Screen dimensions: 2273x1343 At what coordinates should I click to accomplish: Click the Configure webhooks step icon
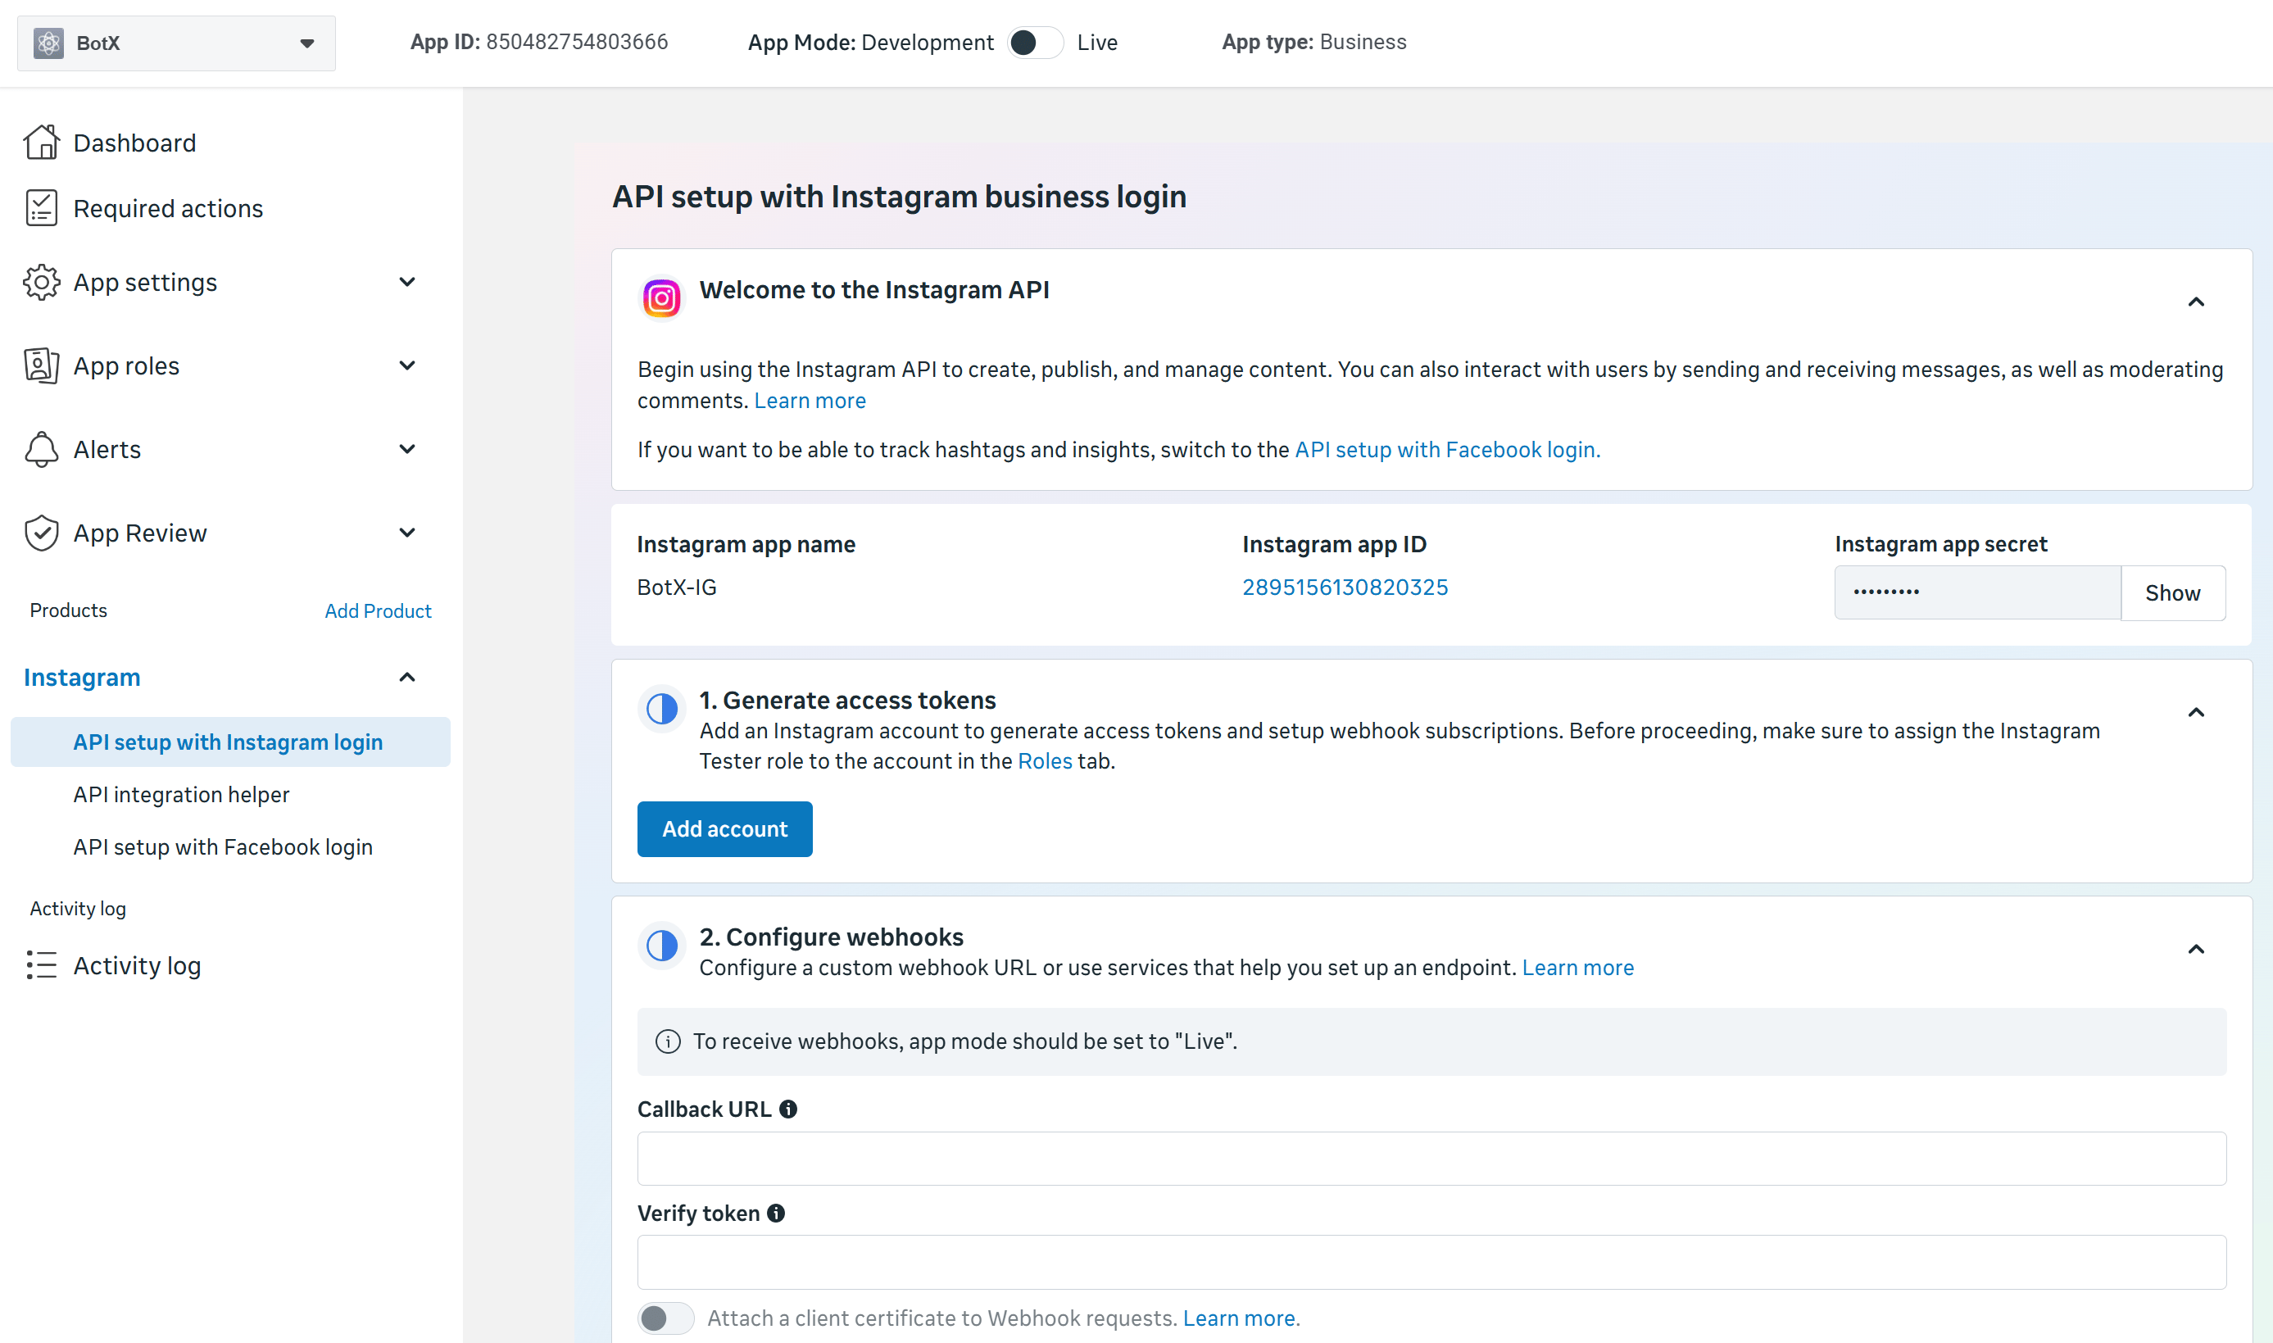point(661,946)
